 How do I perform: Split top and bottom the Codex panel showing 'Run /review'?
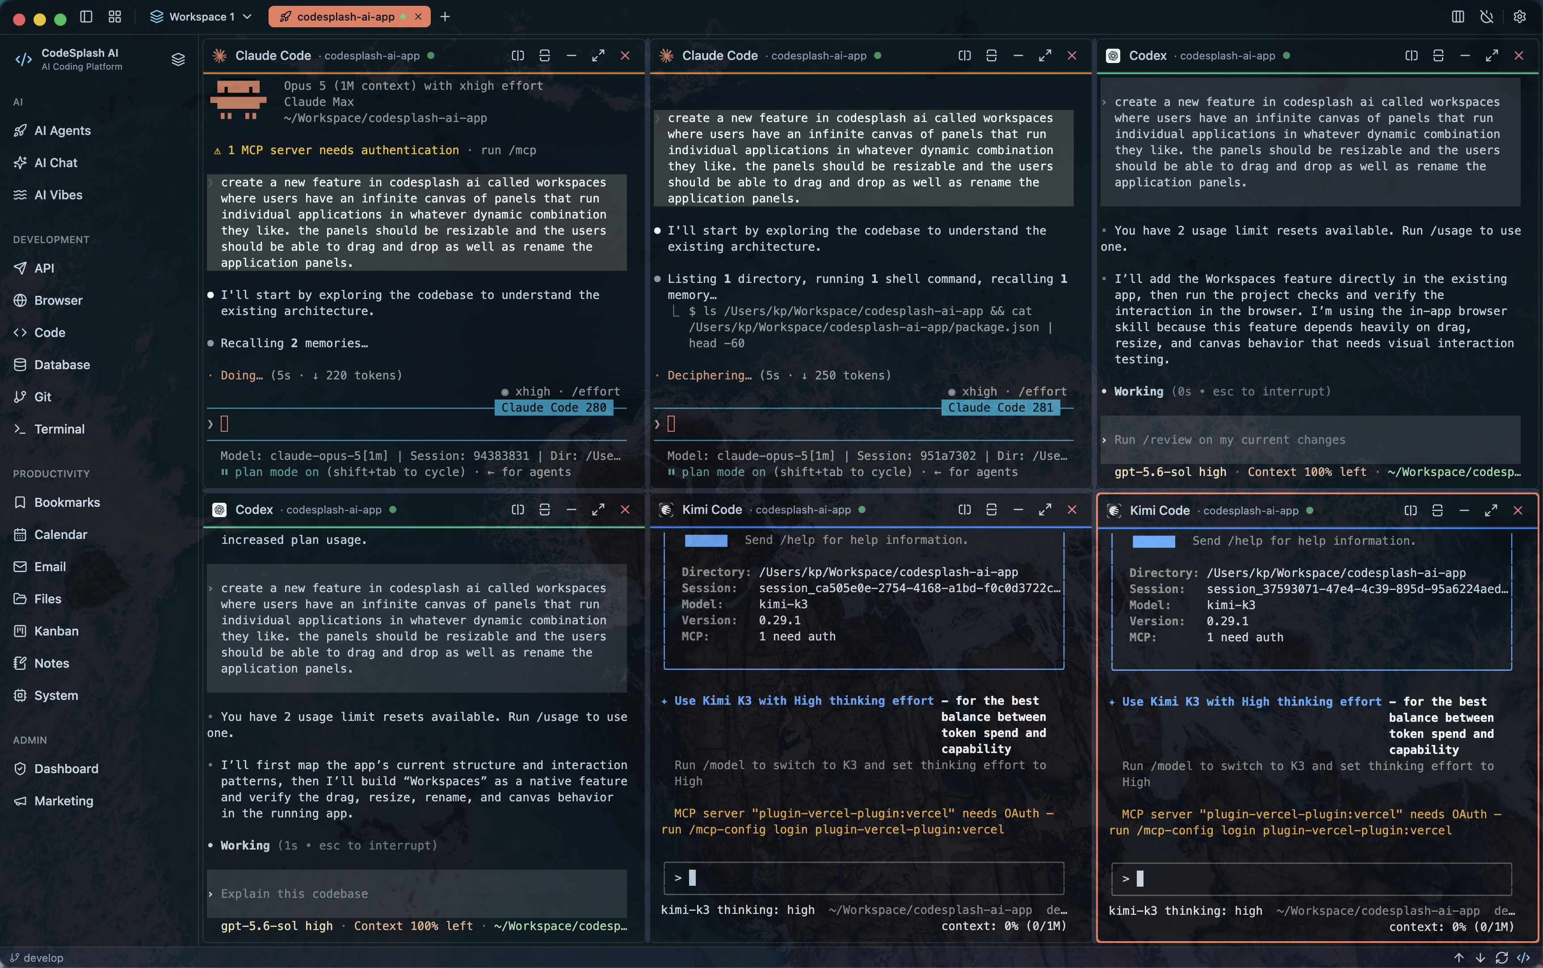pos(1438,56)
